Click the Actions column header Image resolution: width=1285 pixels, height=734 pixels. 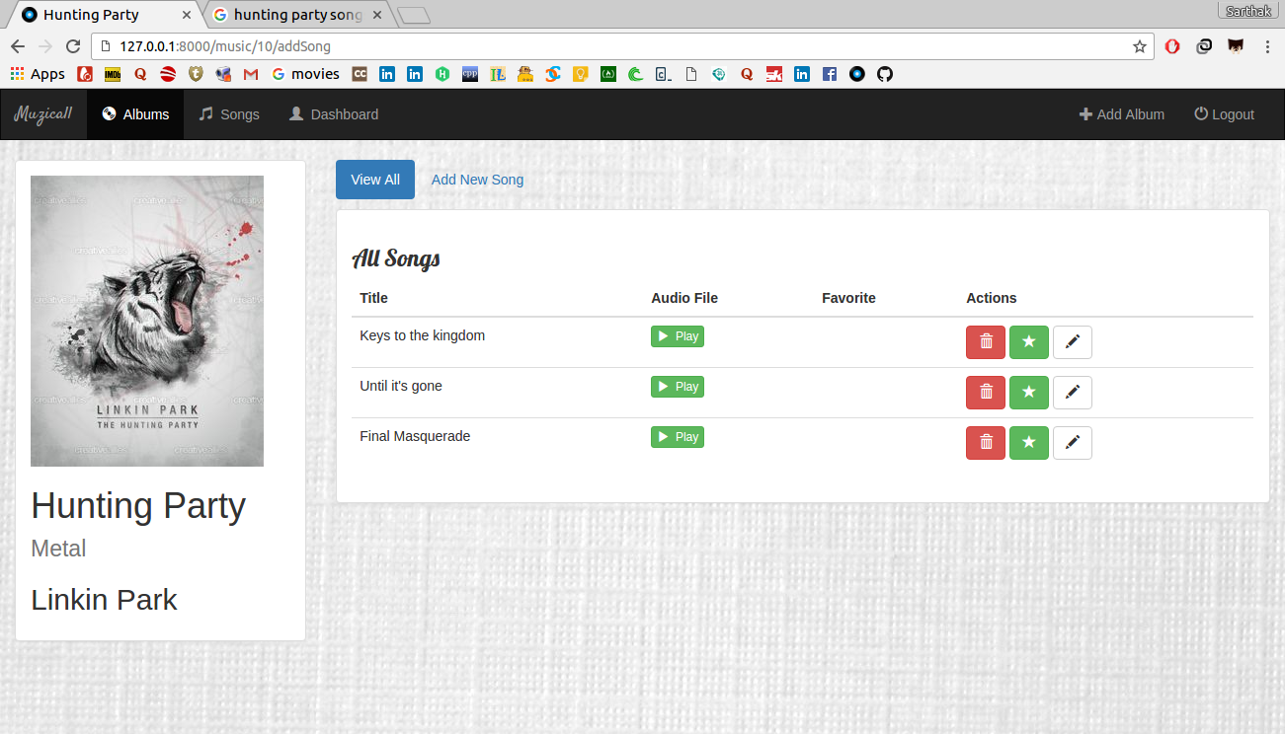(x=992, y=298)
